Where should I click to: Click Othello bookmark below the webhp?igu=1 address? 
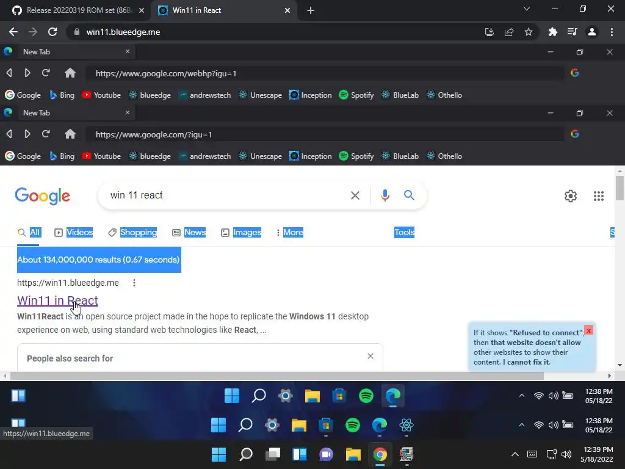pyautogui.click(x=444, y=95)
